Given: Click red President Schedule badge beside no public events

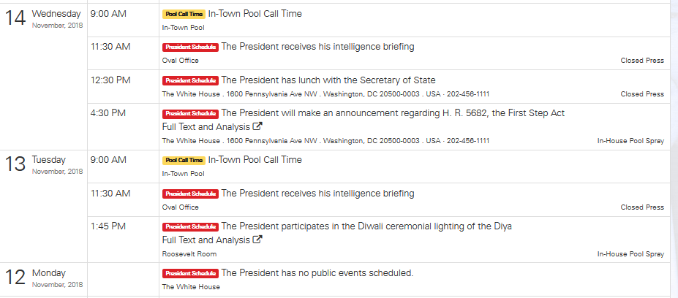Looking at the screenshot, I should (x=190, y=274).
